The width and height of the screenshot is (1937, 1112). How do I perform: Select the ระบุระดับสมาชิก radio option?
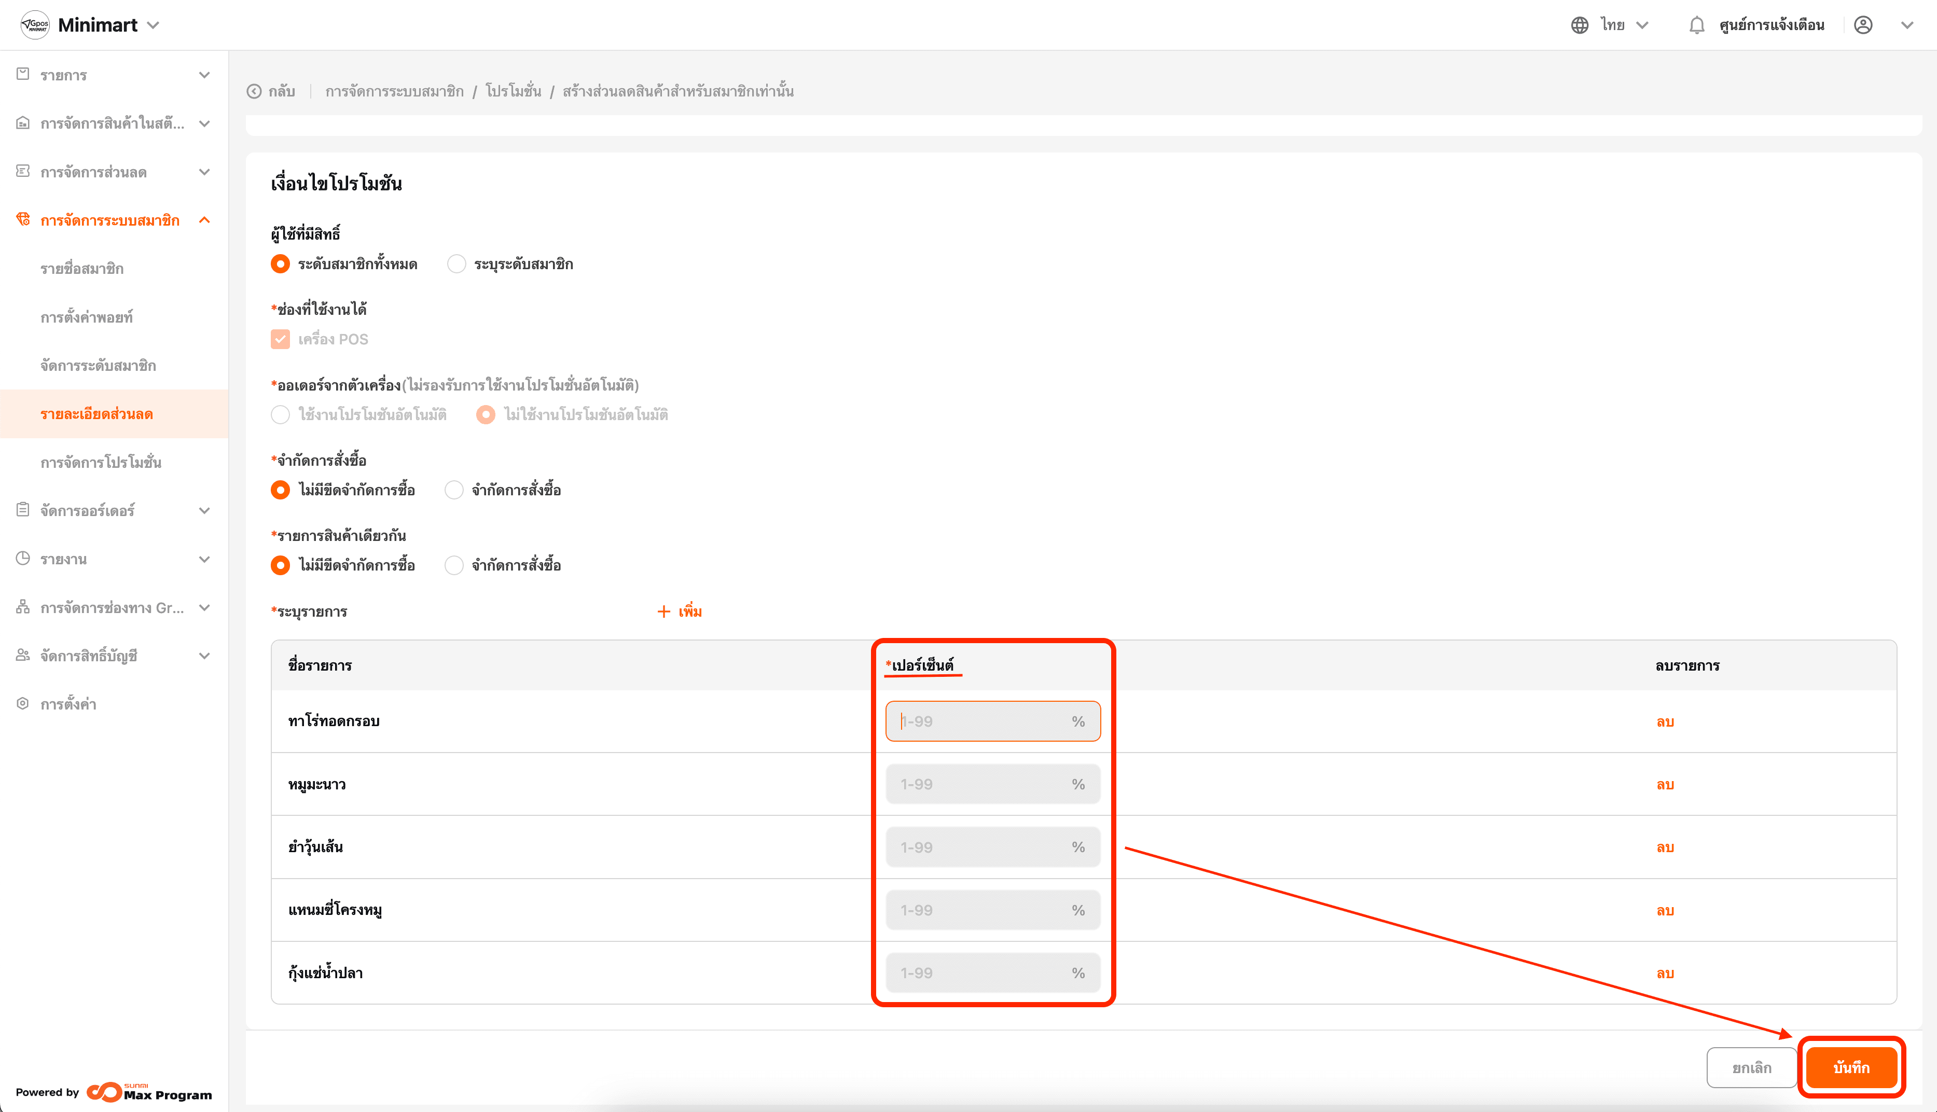pos(456,264)
